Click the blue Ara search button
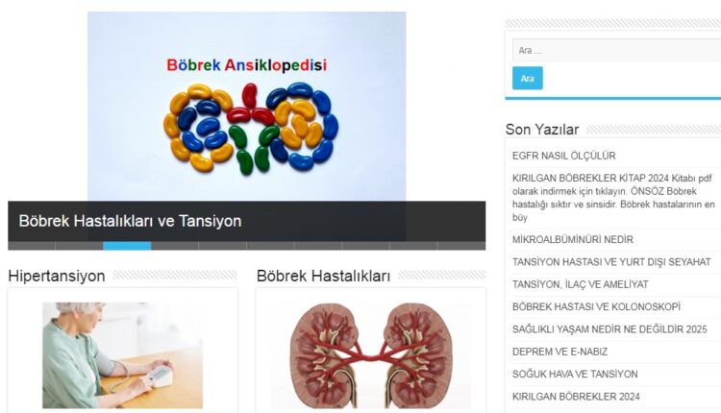This screenshot has width=721, height=413. [x=528, y=78]
